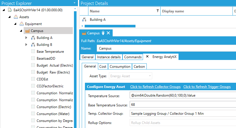Open the Asset Type dropdown
Viewport: 236px width, 128px height.
click(x=150, y=76)
